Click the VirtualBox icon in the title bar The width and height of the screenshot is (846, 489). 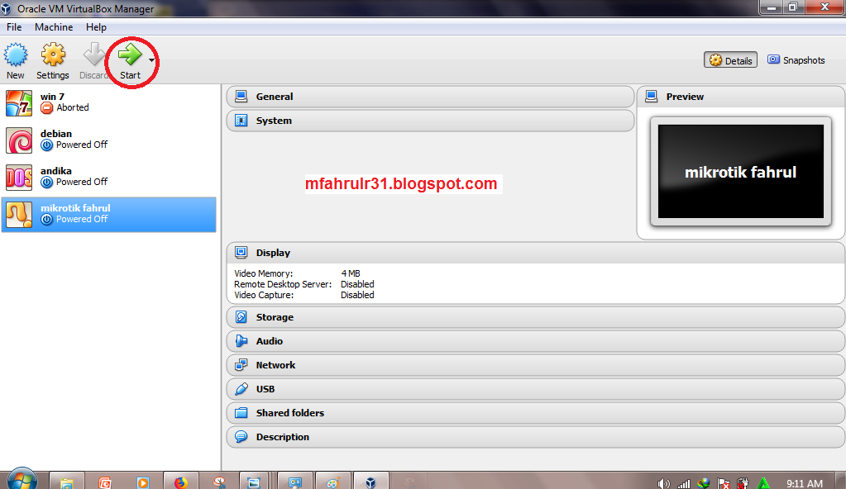click(x=7, y=8)
